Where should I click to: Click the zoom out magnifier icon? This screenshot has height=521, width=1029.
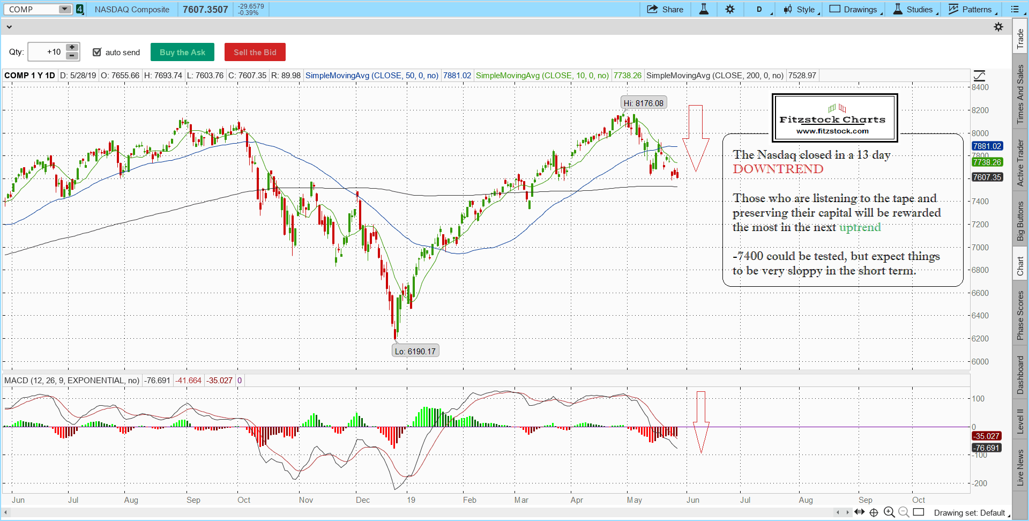[x=904, y=512]
